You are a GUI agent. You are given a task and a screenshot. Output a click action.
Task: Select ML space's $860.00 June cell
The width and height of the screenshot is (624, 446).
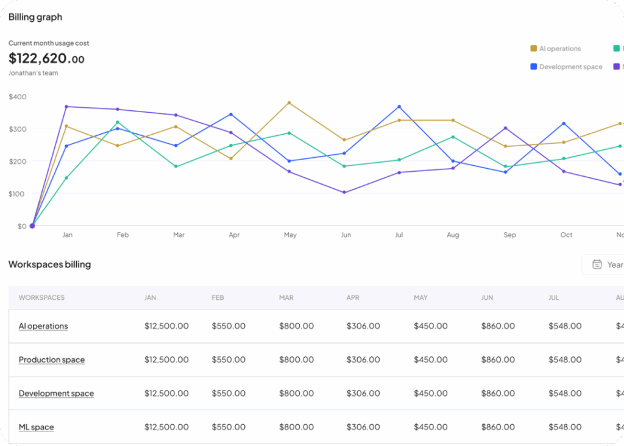[498, 427]
